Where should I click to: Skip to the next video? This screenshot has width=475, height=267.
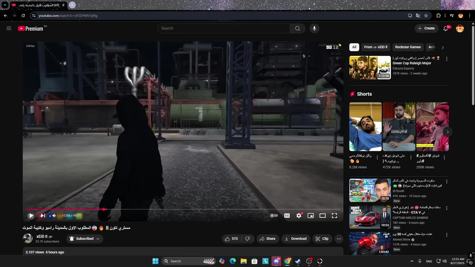point(42,215)
